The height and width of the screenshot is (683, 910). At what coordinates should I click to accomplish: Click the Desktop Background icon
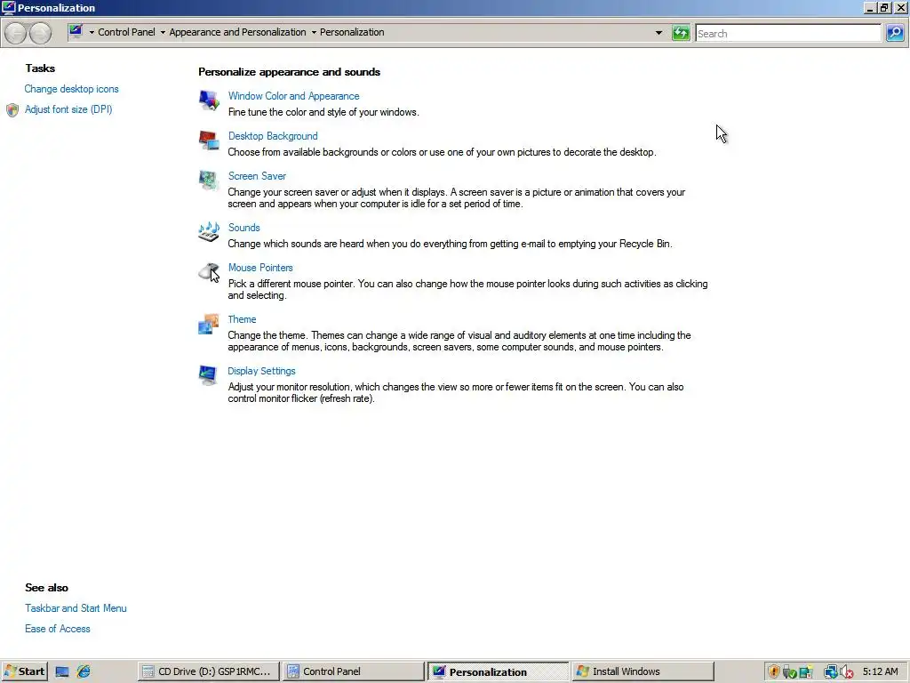(x=209, y=140)
